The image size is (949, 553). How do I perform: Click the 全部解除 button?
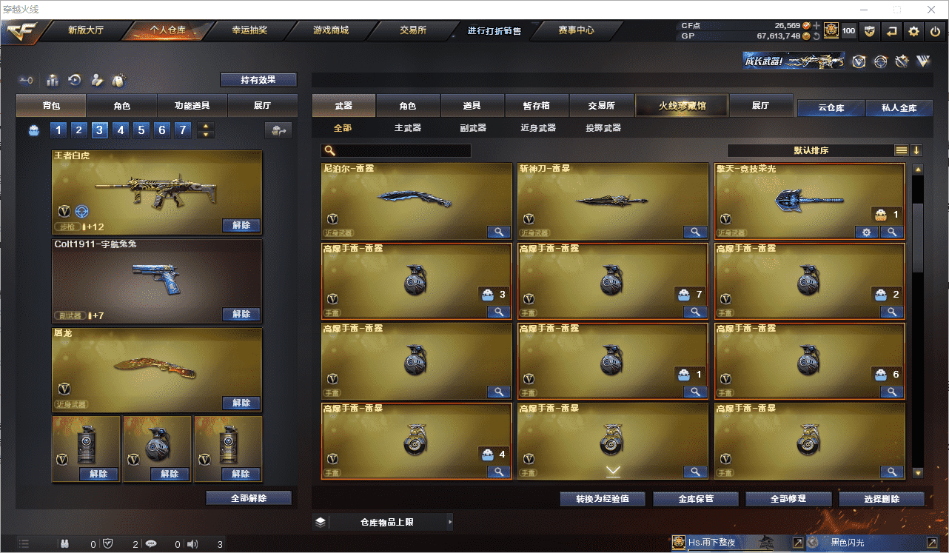tap(249, 498)
